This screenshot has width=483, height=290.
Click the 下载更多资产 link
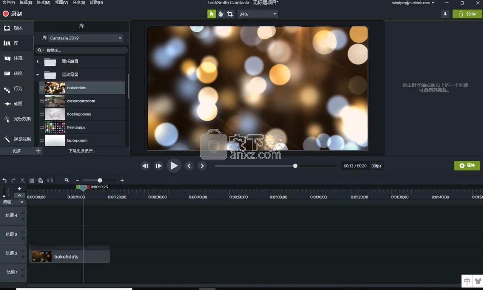[x=82, y=151]
